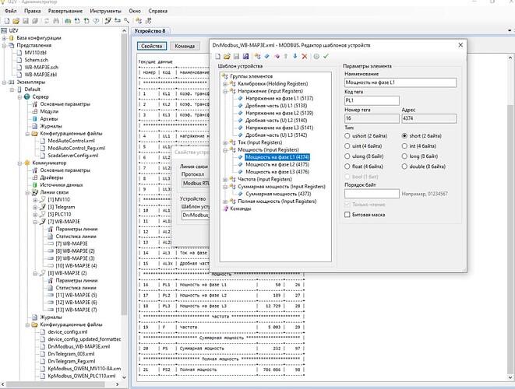Click the green checkmark validate icon in template editor
This screenshot has width=515, height=389.
[325, 57]
